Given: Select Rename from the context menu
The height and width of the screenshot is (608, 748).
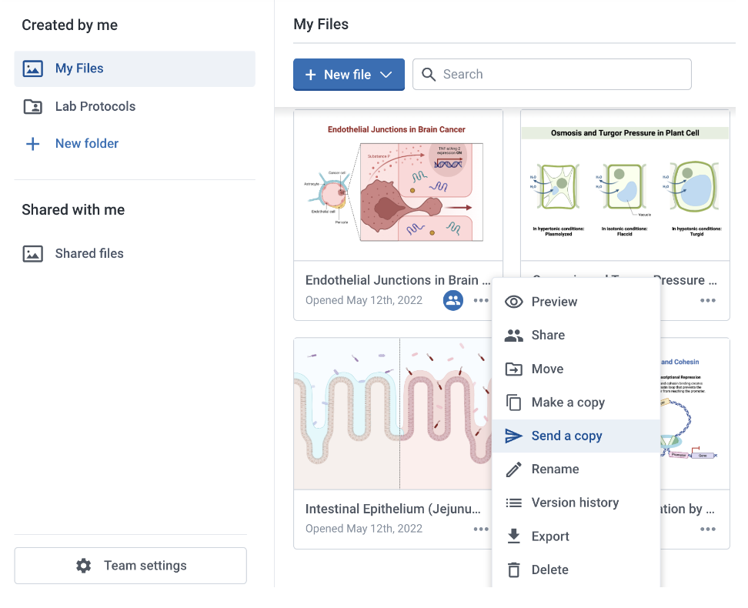Looking at the screenshot, I should click(x=576, y=469).
